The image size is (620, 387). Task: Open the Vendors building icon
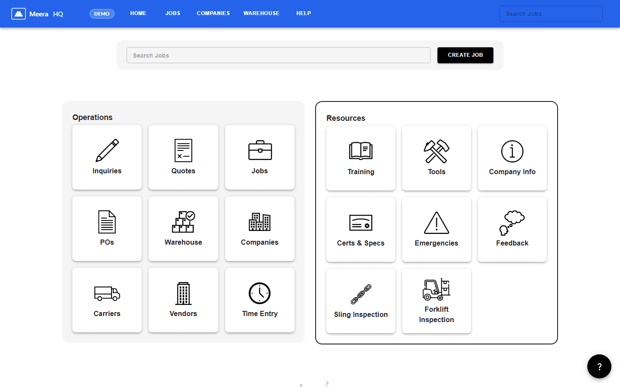[183, 293]
